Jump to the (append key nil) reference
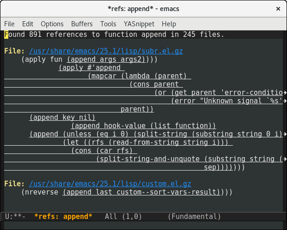The width and height of the screenshot is (287, 230). click(62, 118)
